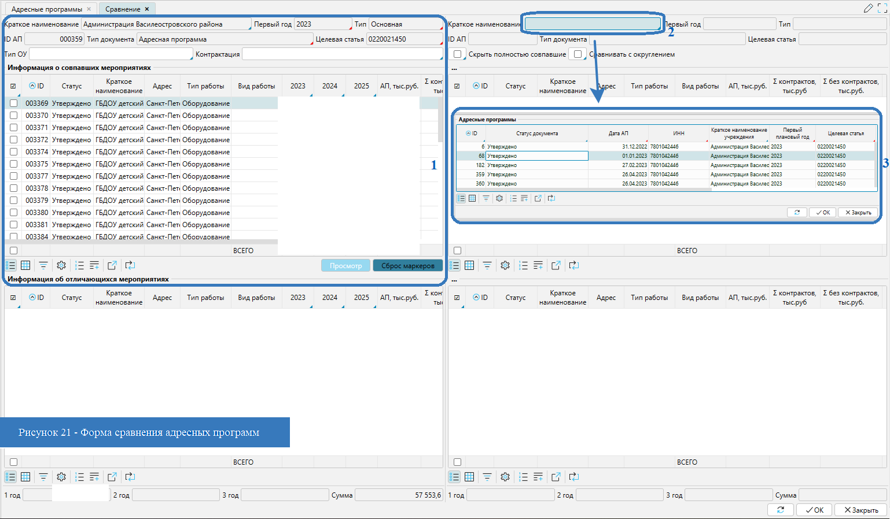The width and height of the screenshot is (890, 519).
Task: Click table view icon in lower-right grid toolbar
Action: pos(469,477)
